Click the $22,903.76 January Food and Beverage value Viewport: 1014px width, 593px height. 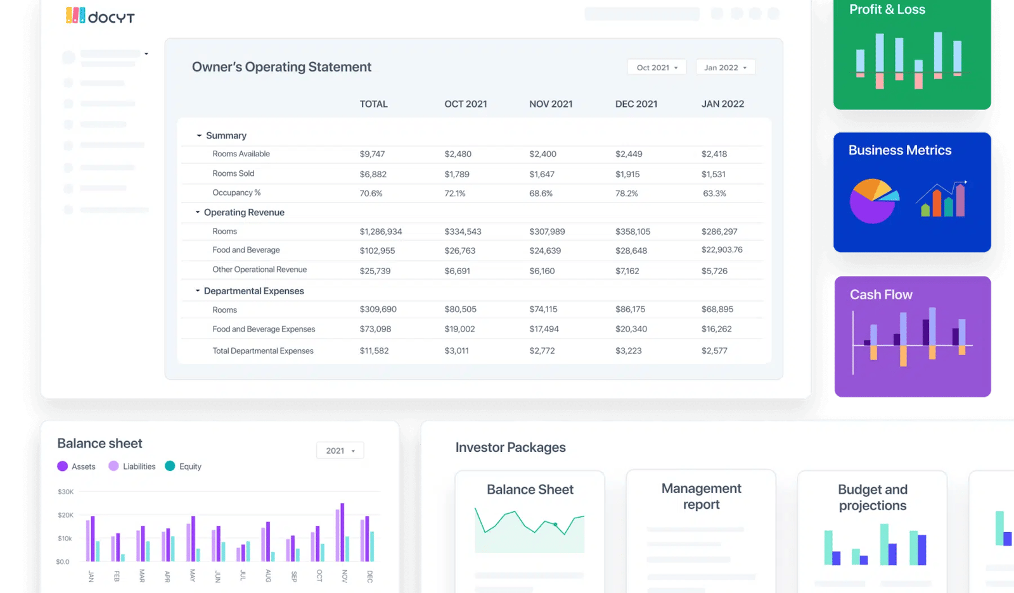click(722, 250)
